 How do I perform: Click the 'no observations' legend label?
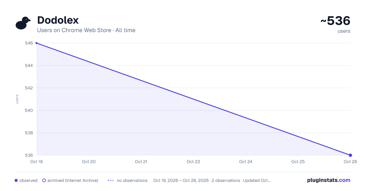132,180
